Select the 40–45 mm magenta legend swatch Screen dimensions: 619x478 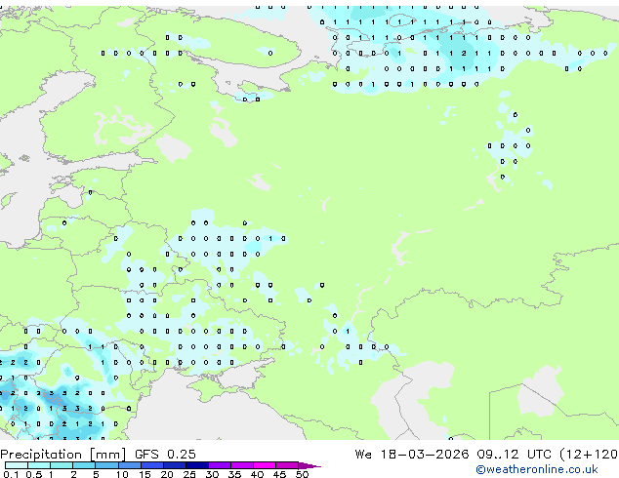tap(265, 465)
